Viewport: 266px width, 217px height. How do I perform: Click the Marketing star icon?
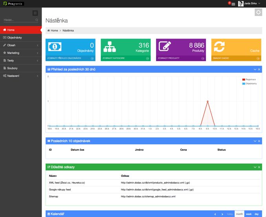[5, 53]
